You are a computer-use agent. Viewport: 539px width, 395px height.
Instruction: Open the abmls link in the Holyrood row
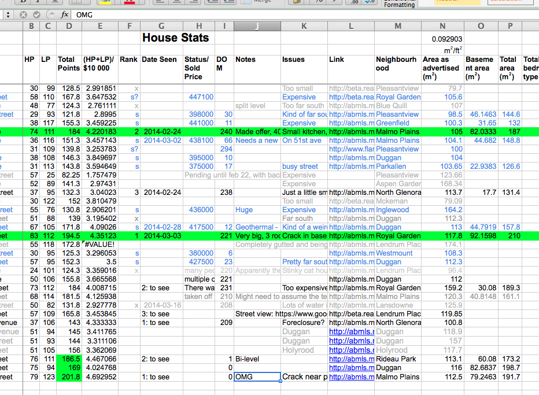(351, 350)
